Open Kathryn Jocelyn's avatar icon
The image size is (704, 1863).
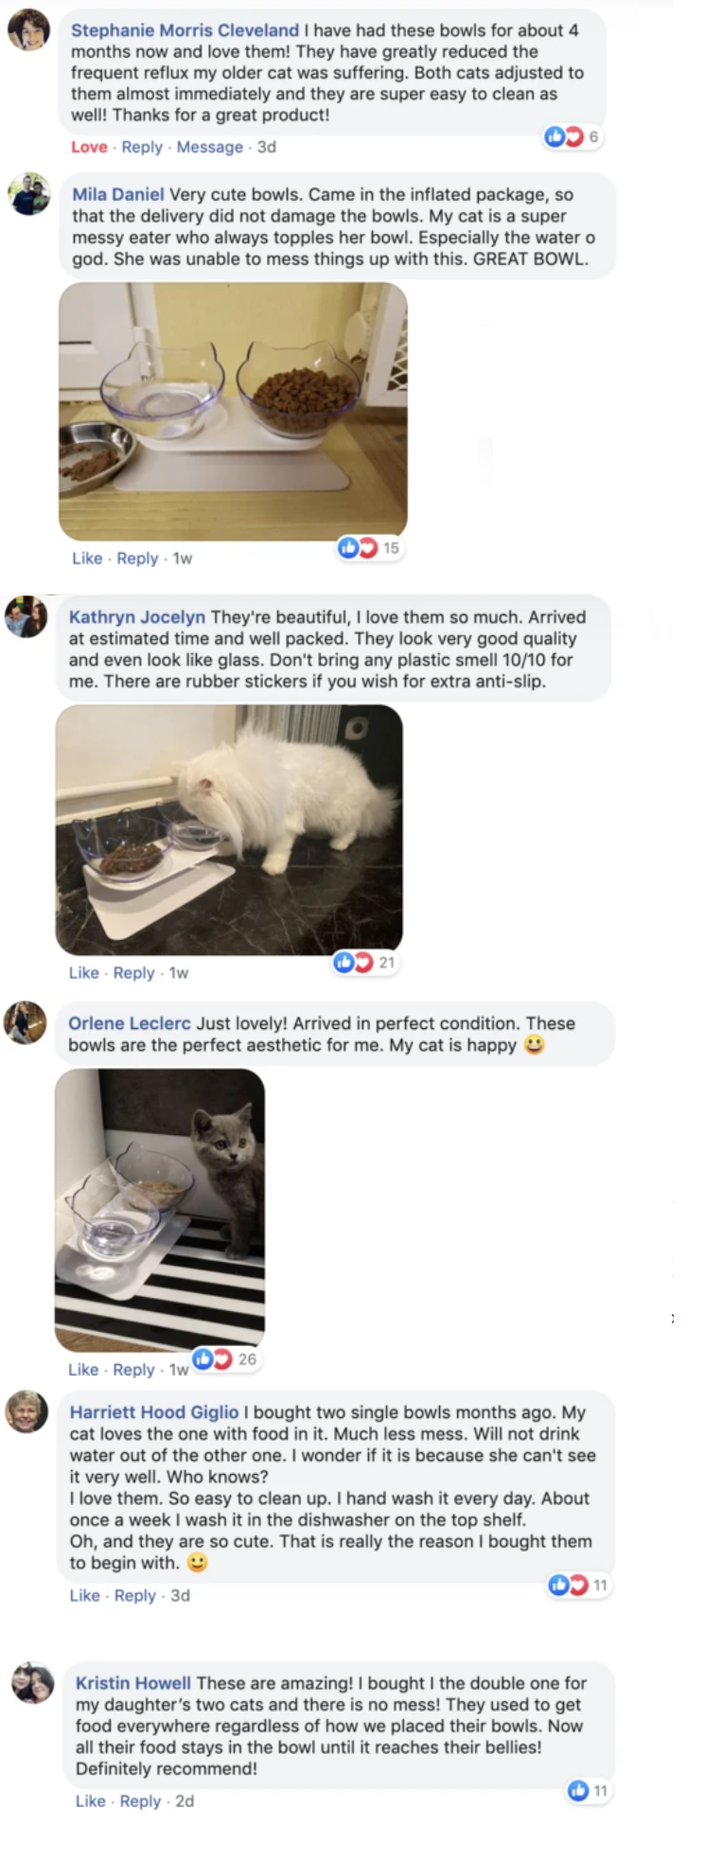[x=26, y=616]
